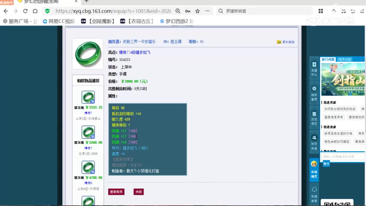366x206 pixels.
Task: Open 历史成交 in the right sidebar
Action: point(314,118)
